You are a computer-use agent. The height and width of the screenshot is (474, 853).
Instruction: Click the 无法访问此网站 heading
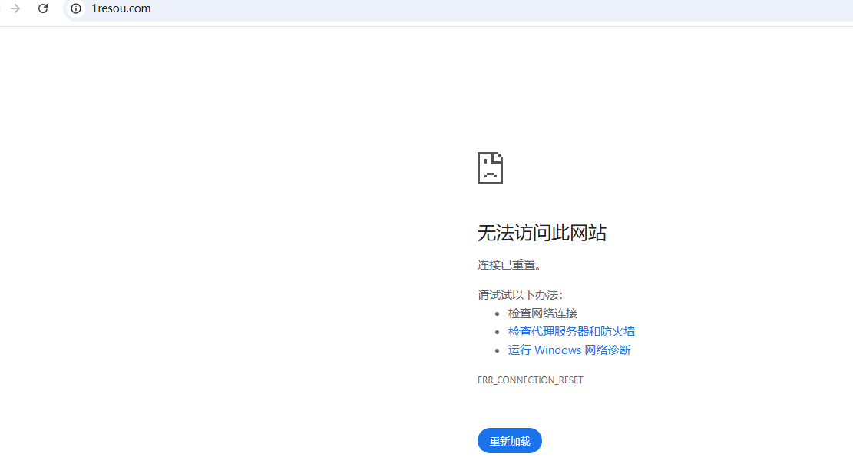click(x=542, y=234)
